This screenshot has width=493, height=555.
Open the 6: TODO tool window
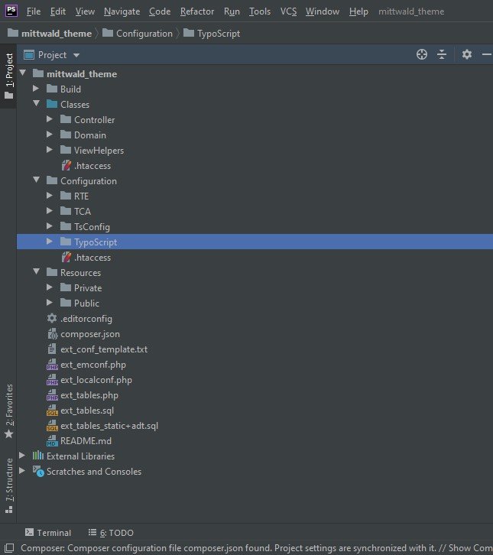coord(111,532)
